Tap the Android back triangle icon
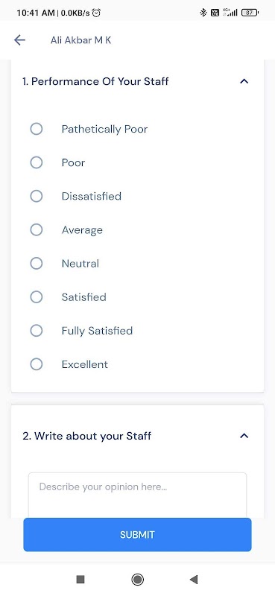The height and width of the screenshot is (596, 275). 194,579
